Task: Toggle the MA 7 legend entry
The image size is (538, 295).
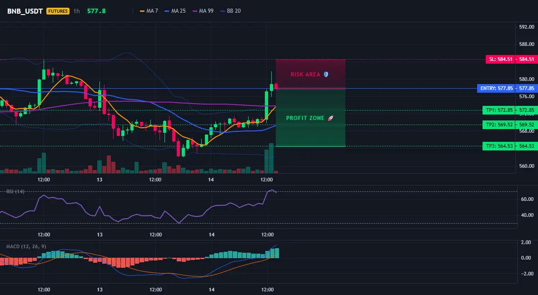Action: click(149, 11)
